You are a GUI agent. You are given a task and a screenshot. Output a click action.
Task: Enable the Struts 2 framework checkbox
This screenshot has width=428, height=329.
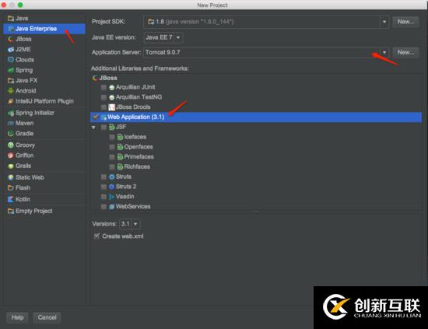(x=103, y=187)
